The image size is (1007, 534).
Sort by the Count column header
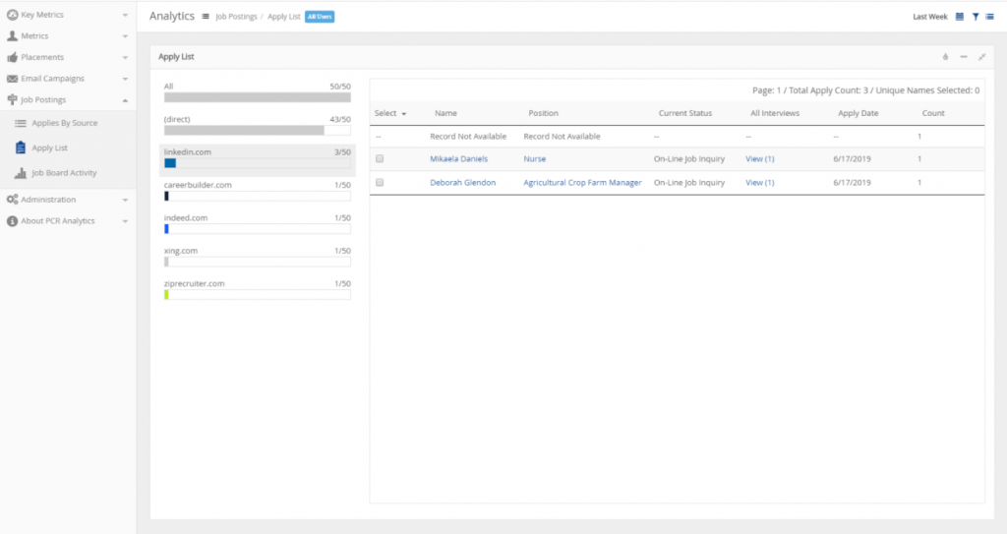(x=933, y=113)
